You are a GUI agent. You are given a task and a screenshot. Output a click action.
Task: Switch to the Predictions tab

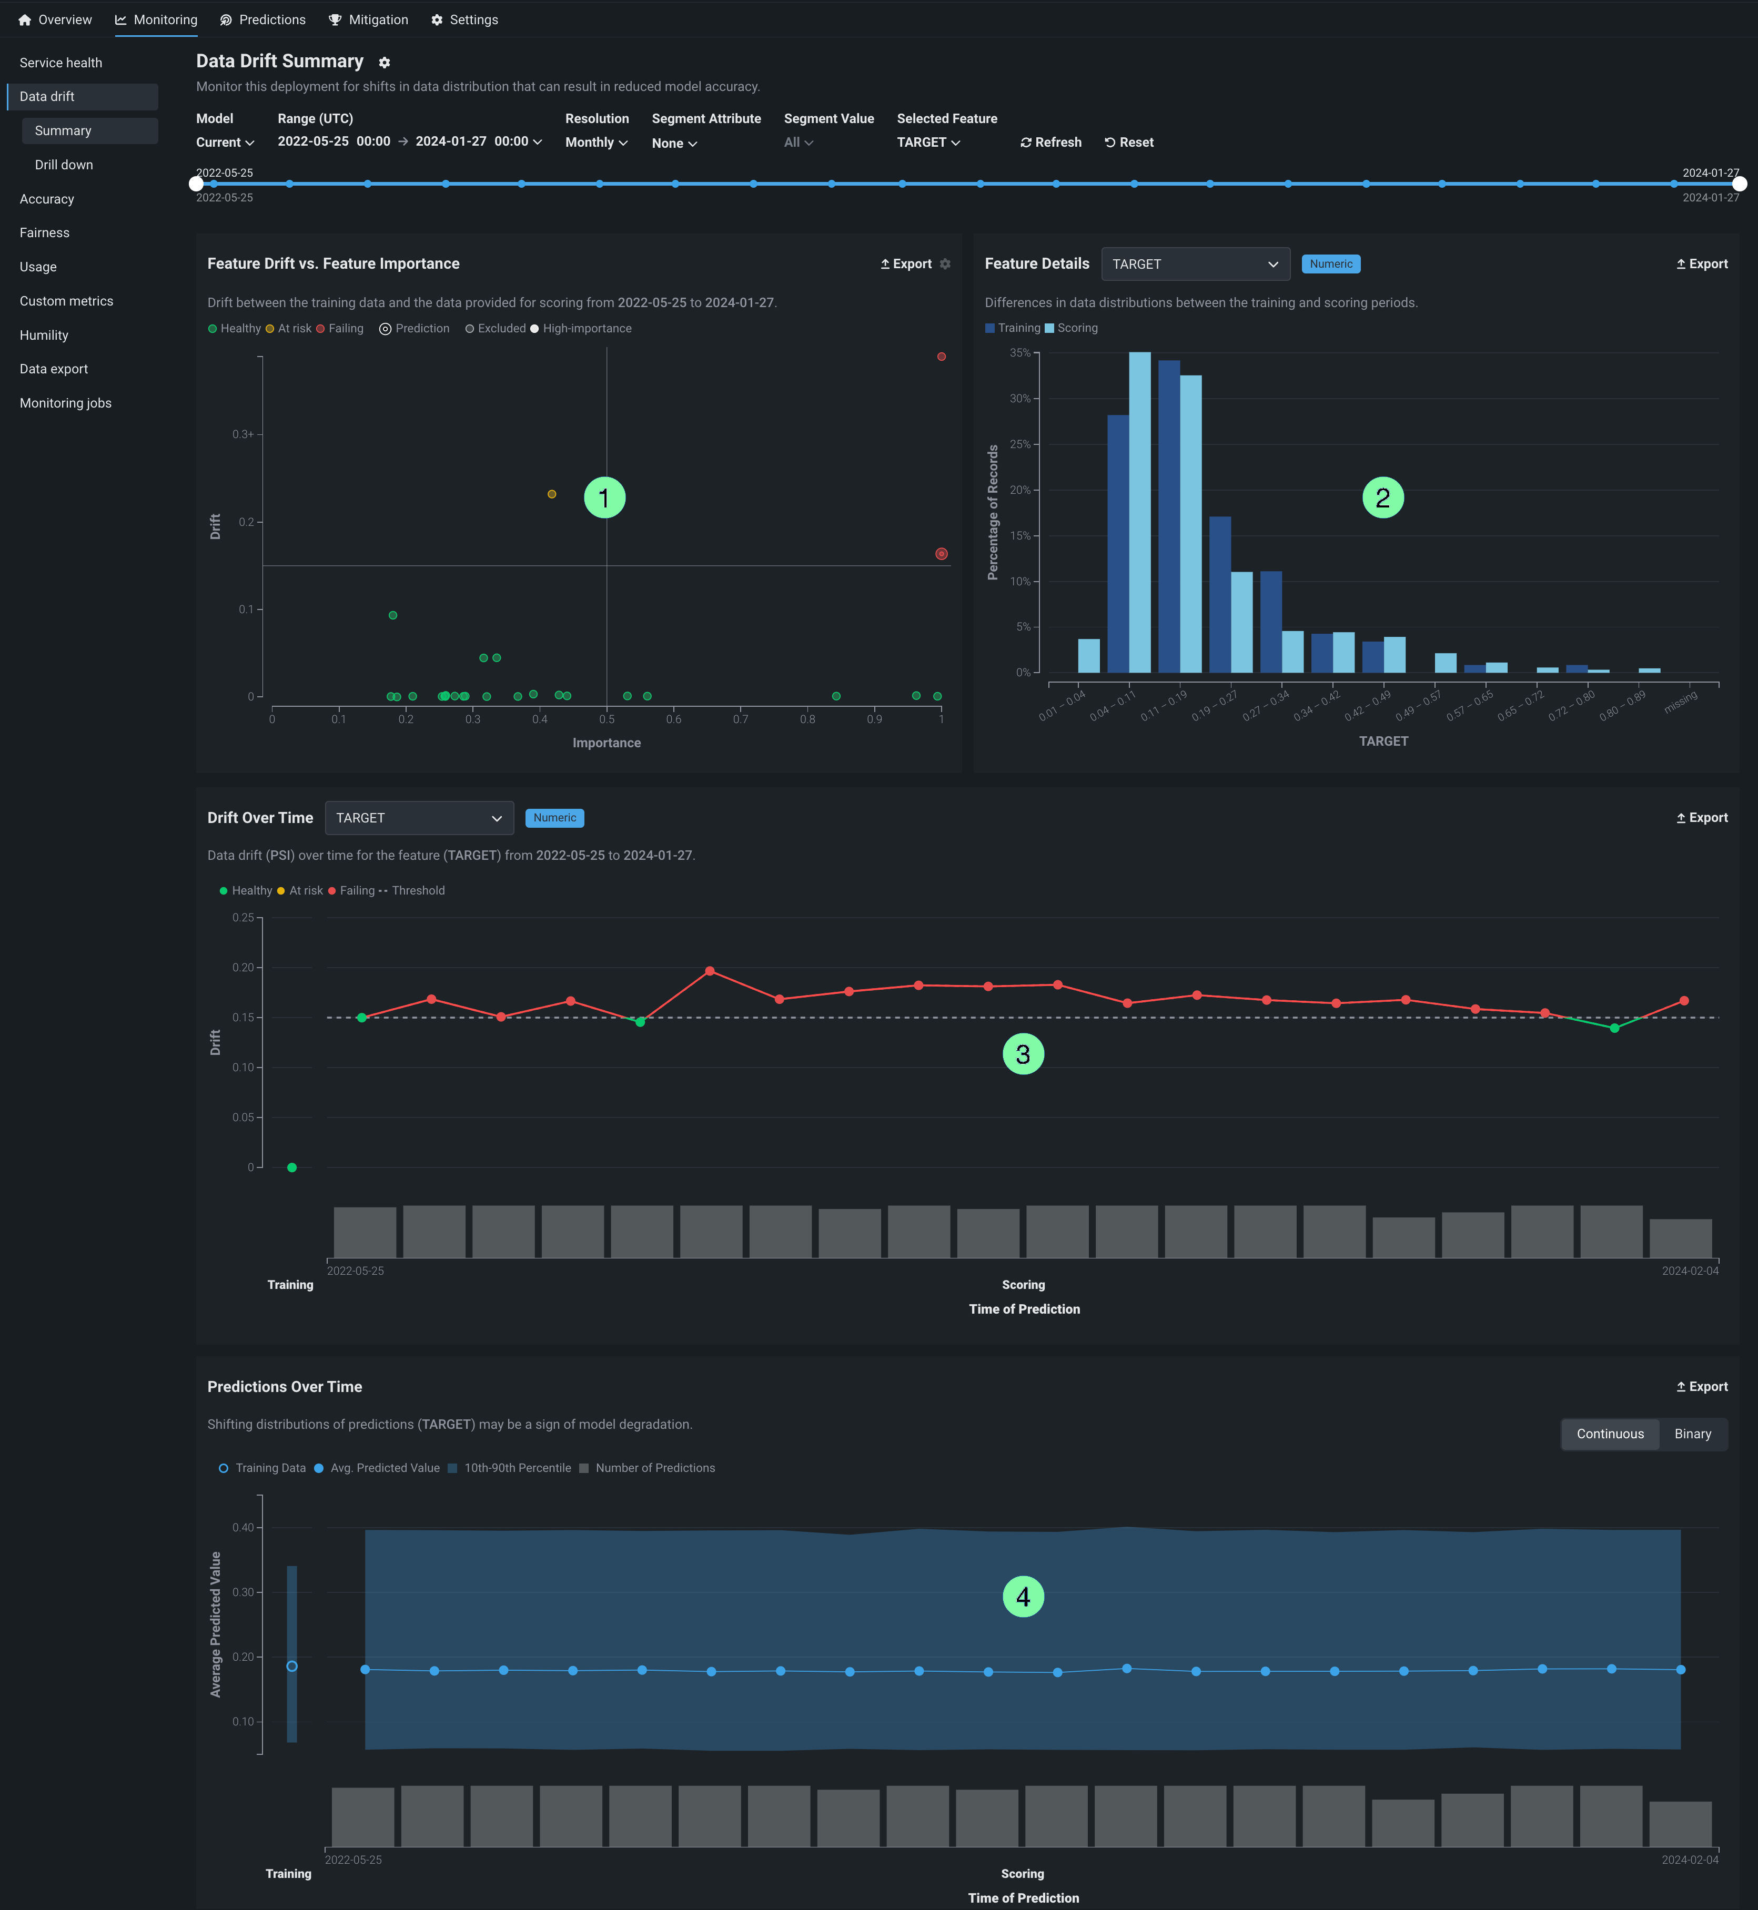(x=262, y=20)
